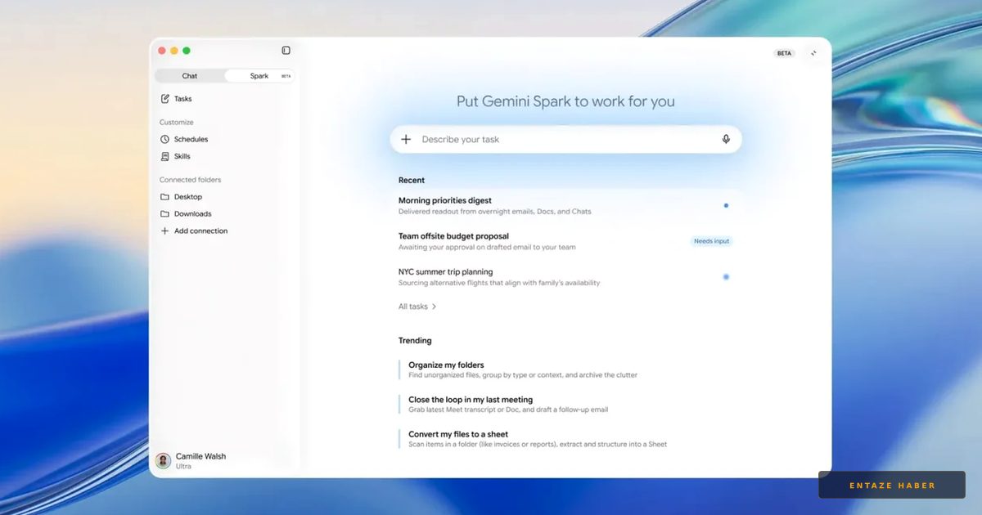Click the Downloads folder icon
The height and width of the screenshot is (515, 982).
pyautogui.click(x=164, y=214)
